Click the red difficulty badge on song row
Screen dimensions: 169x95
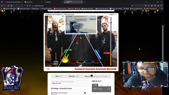tap(85, 93)
